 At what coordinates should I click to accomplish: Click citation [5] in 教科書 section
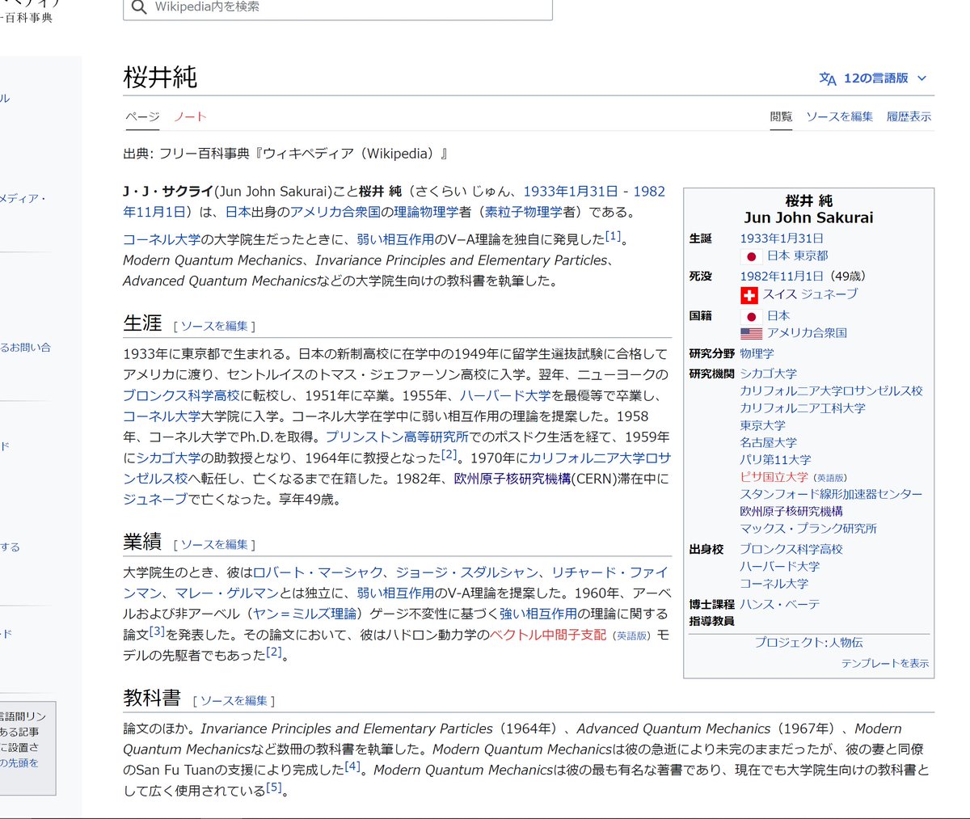tap(274, 787)
